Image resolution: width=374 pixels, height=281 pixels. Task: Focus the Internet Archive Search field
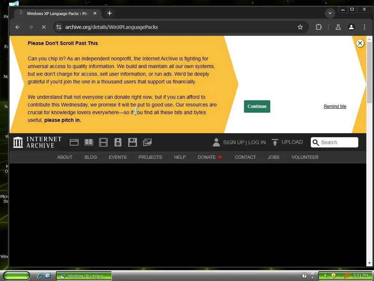pos(335,142)
